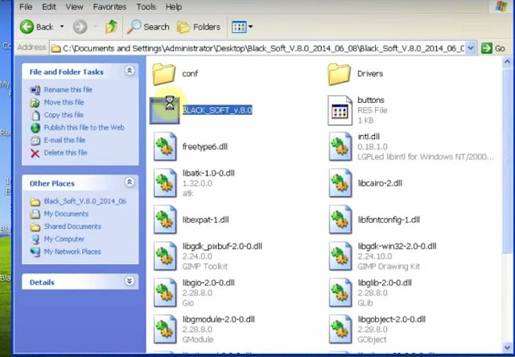Screen dimensions: 515x357
Task: Open My Network Places link
Action: point(65,252)
